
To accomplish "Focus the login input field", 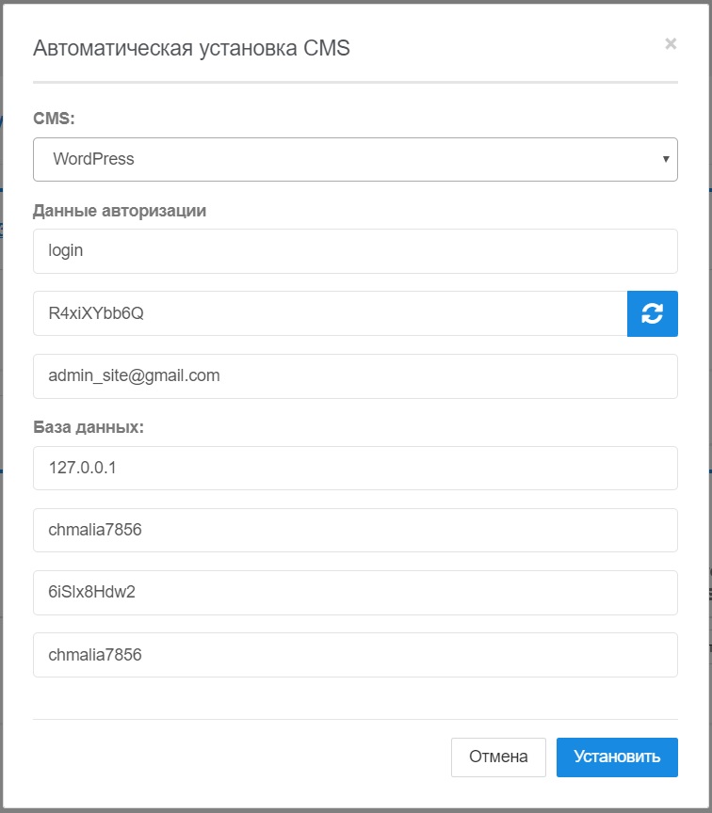I will [x=355, y=251].
